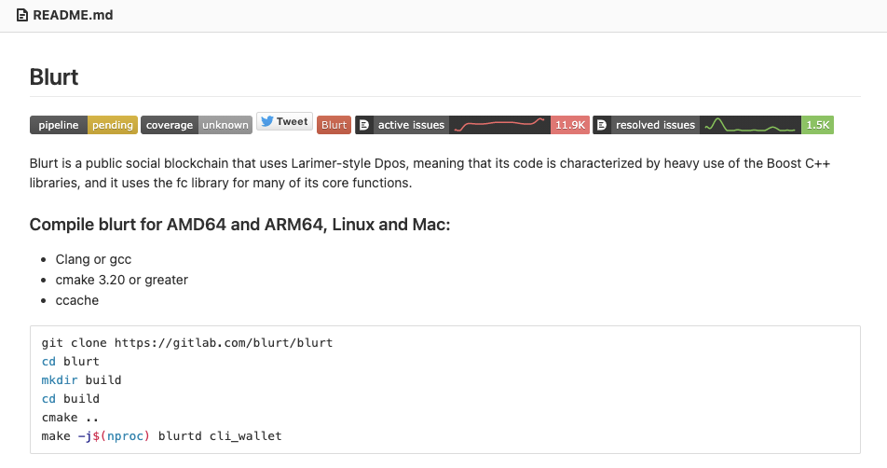Click the 'make -j$(nproc) blurtd cli_wallet' line
Viewport: 887px width, 468px height.
coord(161,436)
